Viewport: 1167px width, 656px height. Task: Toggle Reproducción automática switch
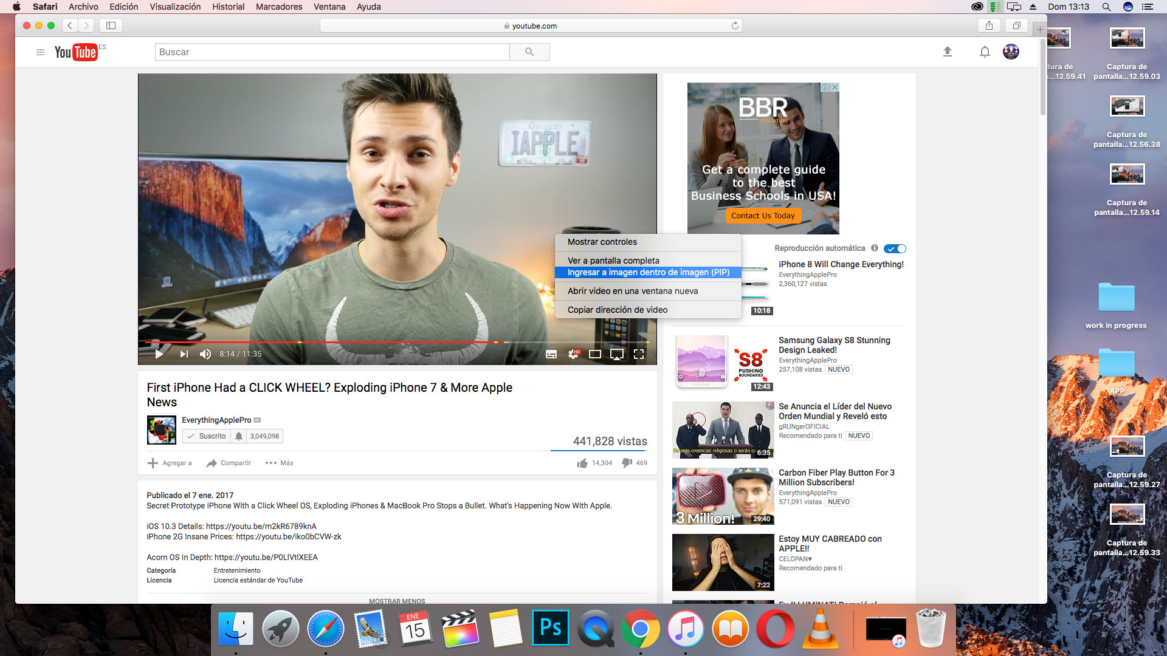pos(895,248)
